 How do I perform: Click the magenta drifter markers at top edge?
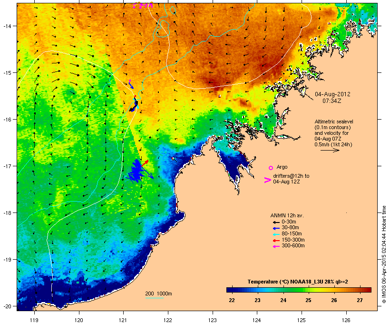[143, 5]
